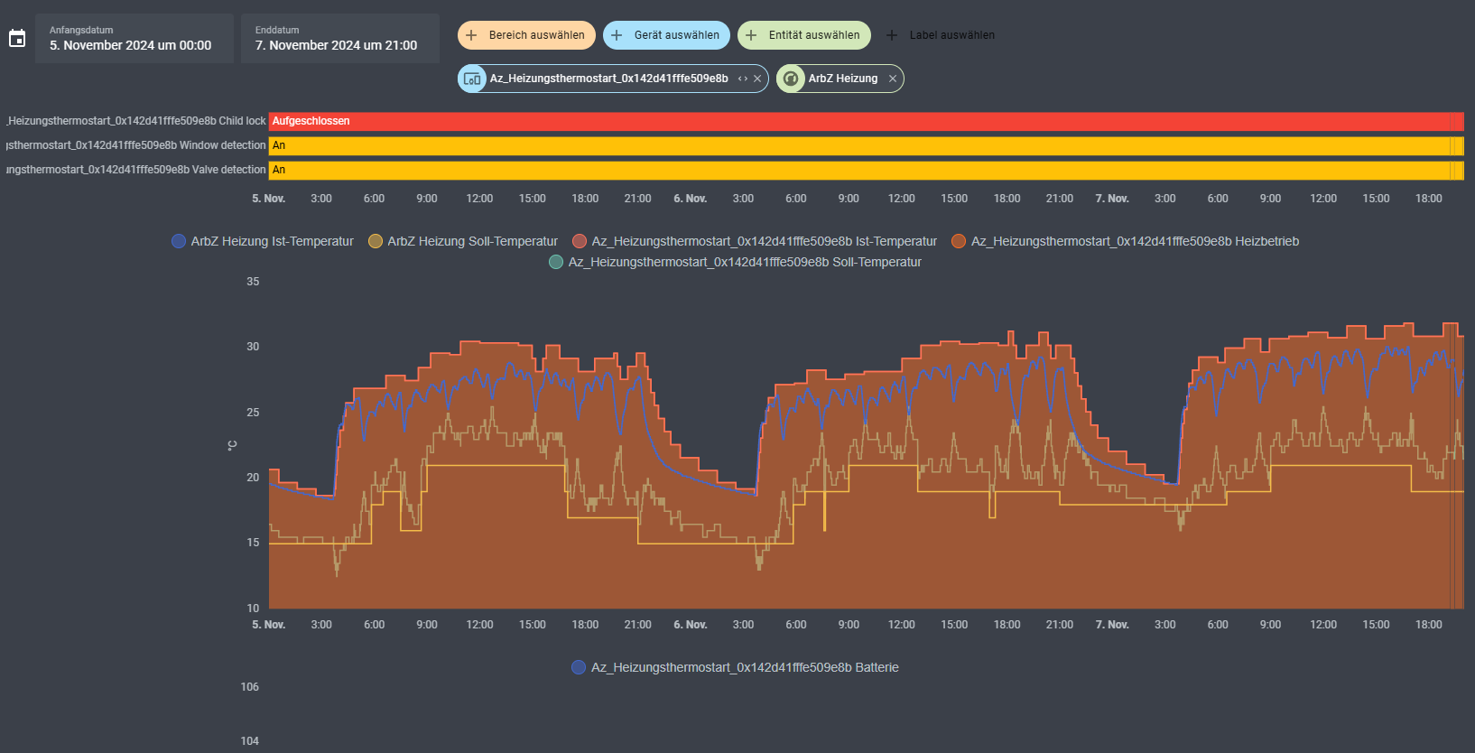Image resolution: width=1475 pixels, height=753 pixels.
Task: Click the calendar date-range icon
Action: click(17, 38)
